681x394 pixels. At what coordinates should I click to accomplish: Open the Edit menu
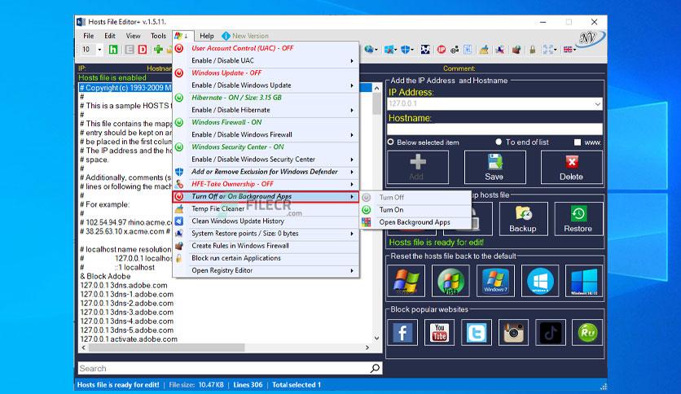[x=110, y=36]
